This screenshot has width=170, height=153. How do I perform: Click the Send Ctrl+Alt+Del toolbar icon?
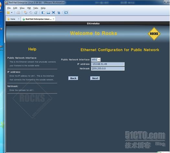coord(18,13)
